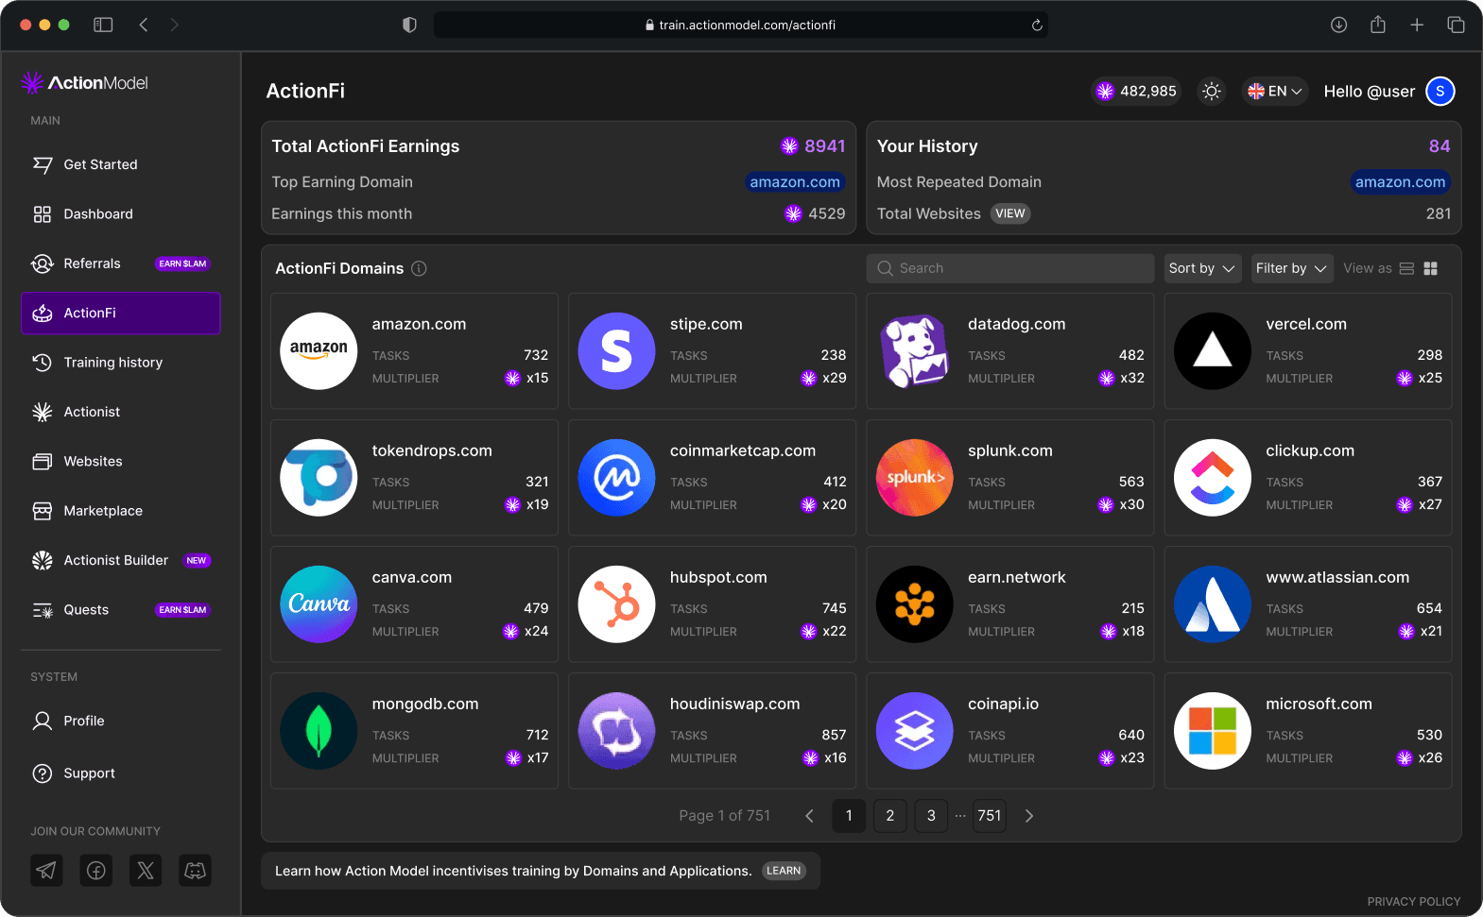
Task: Click the domain Search field
Action: click(1010, 268)
